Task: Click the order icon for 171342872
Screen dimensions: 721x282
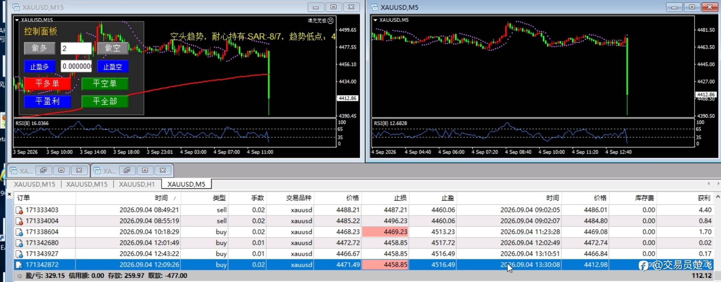Action: point(19,265)
